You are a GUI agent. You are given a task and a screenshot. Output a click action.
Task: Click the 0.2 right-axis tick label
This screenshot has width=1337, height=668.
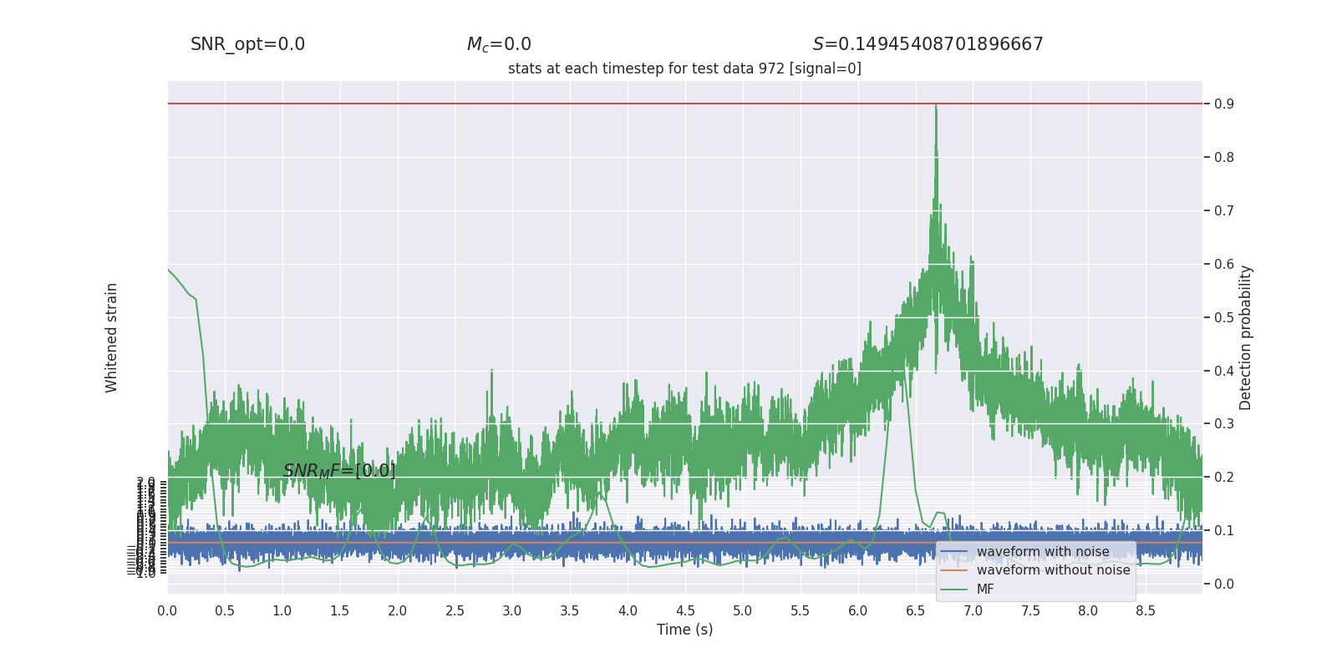coord(1224,477)
